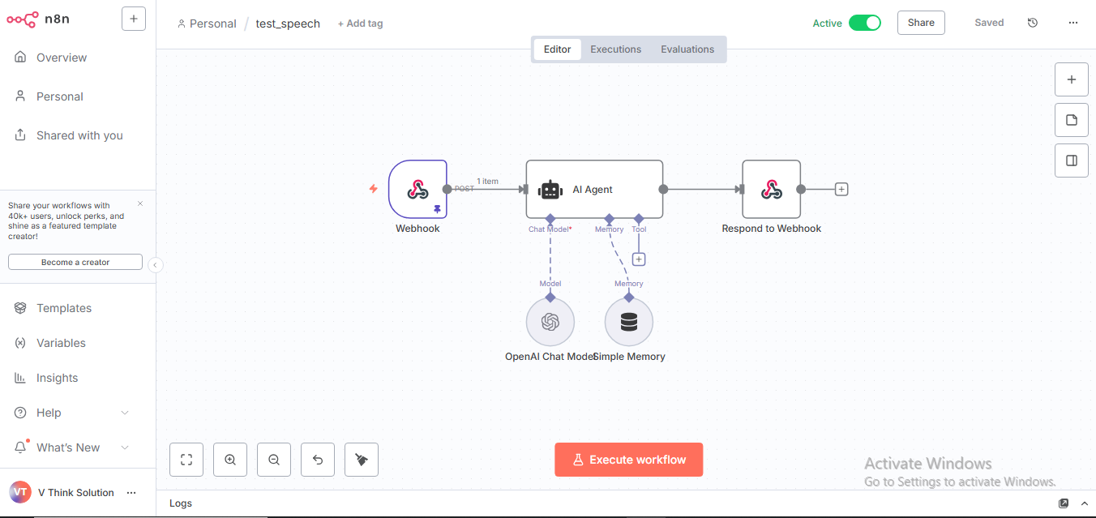
Task: Click the Execute workflow button
Action: 628,460
